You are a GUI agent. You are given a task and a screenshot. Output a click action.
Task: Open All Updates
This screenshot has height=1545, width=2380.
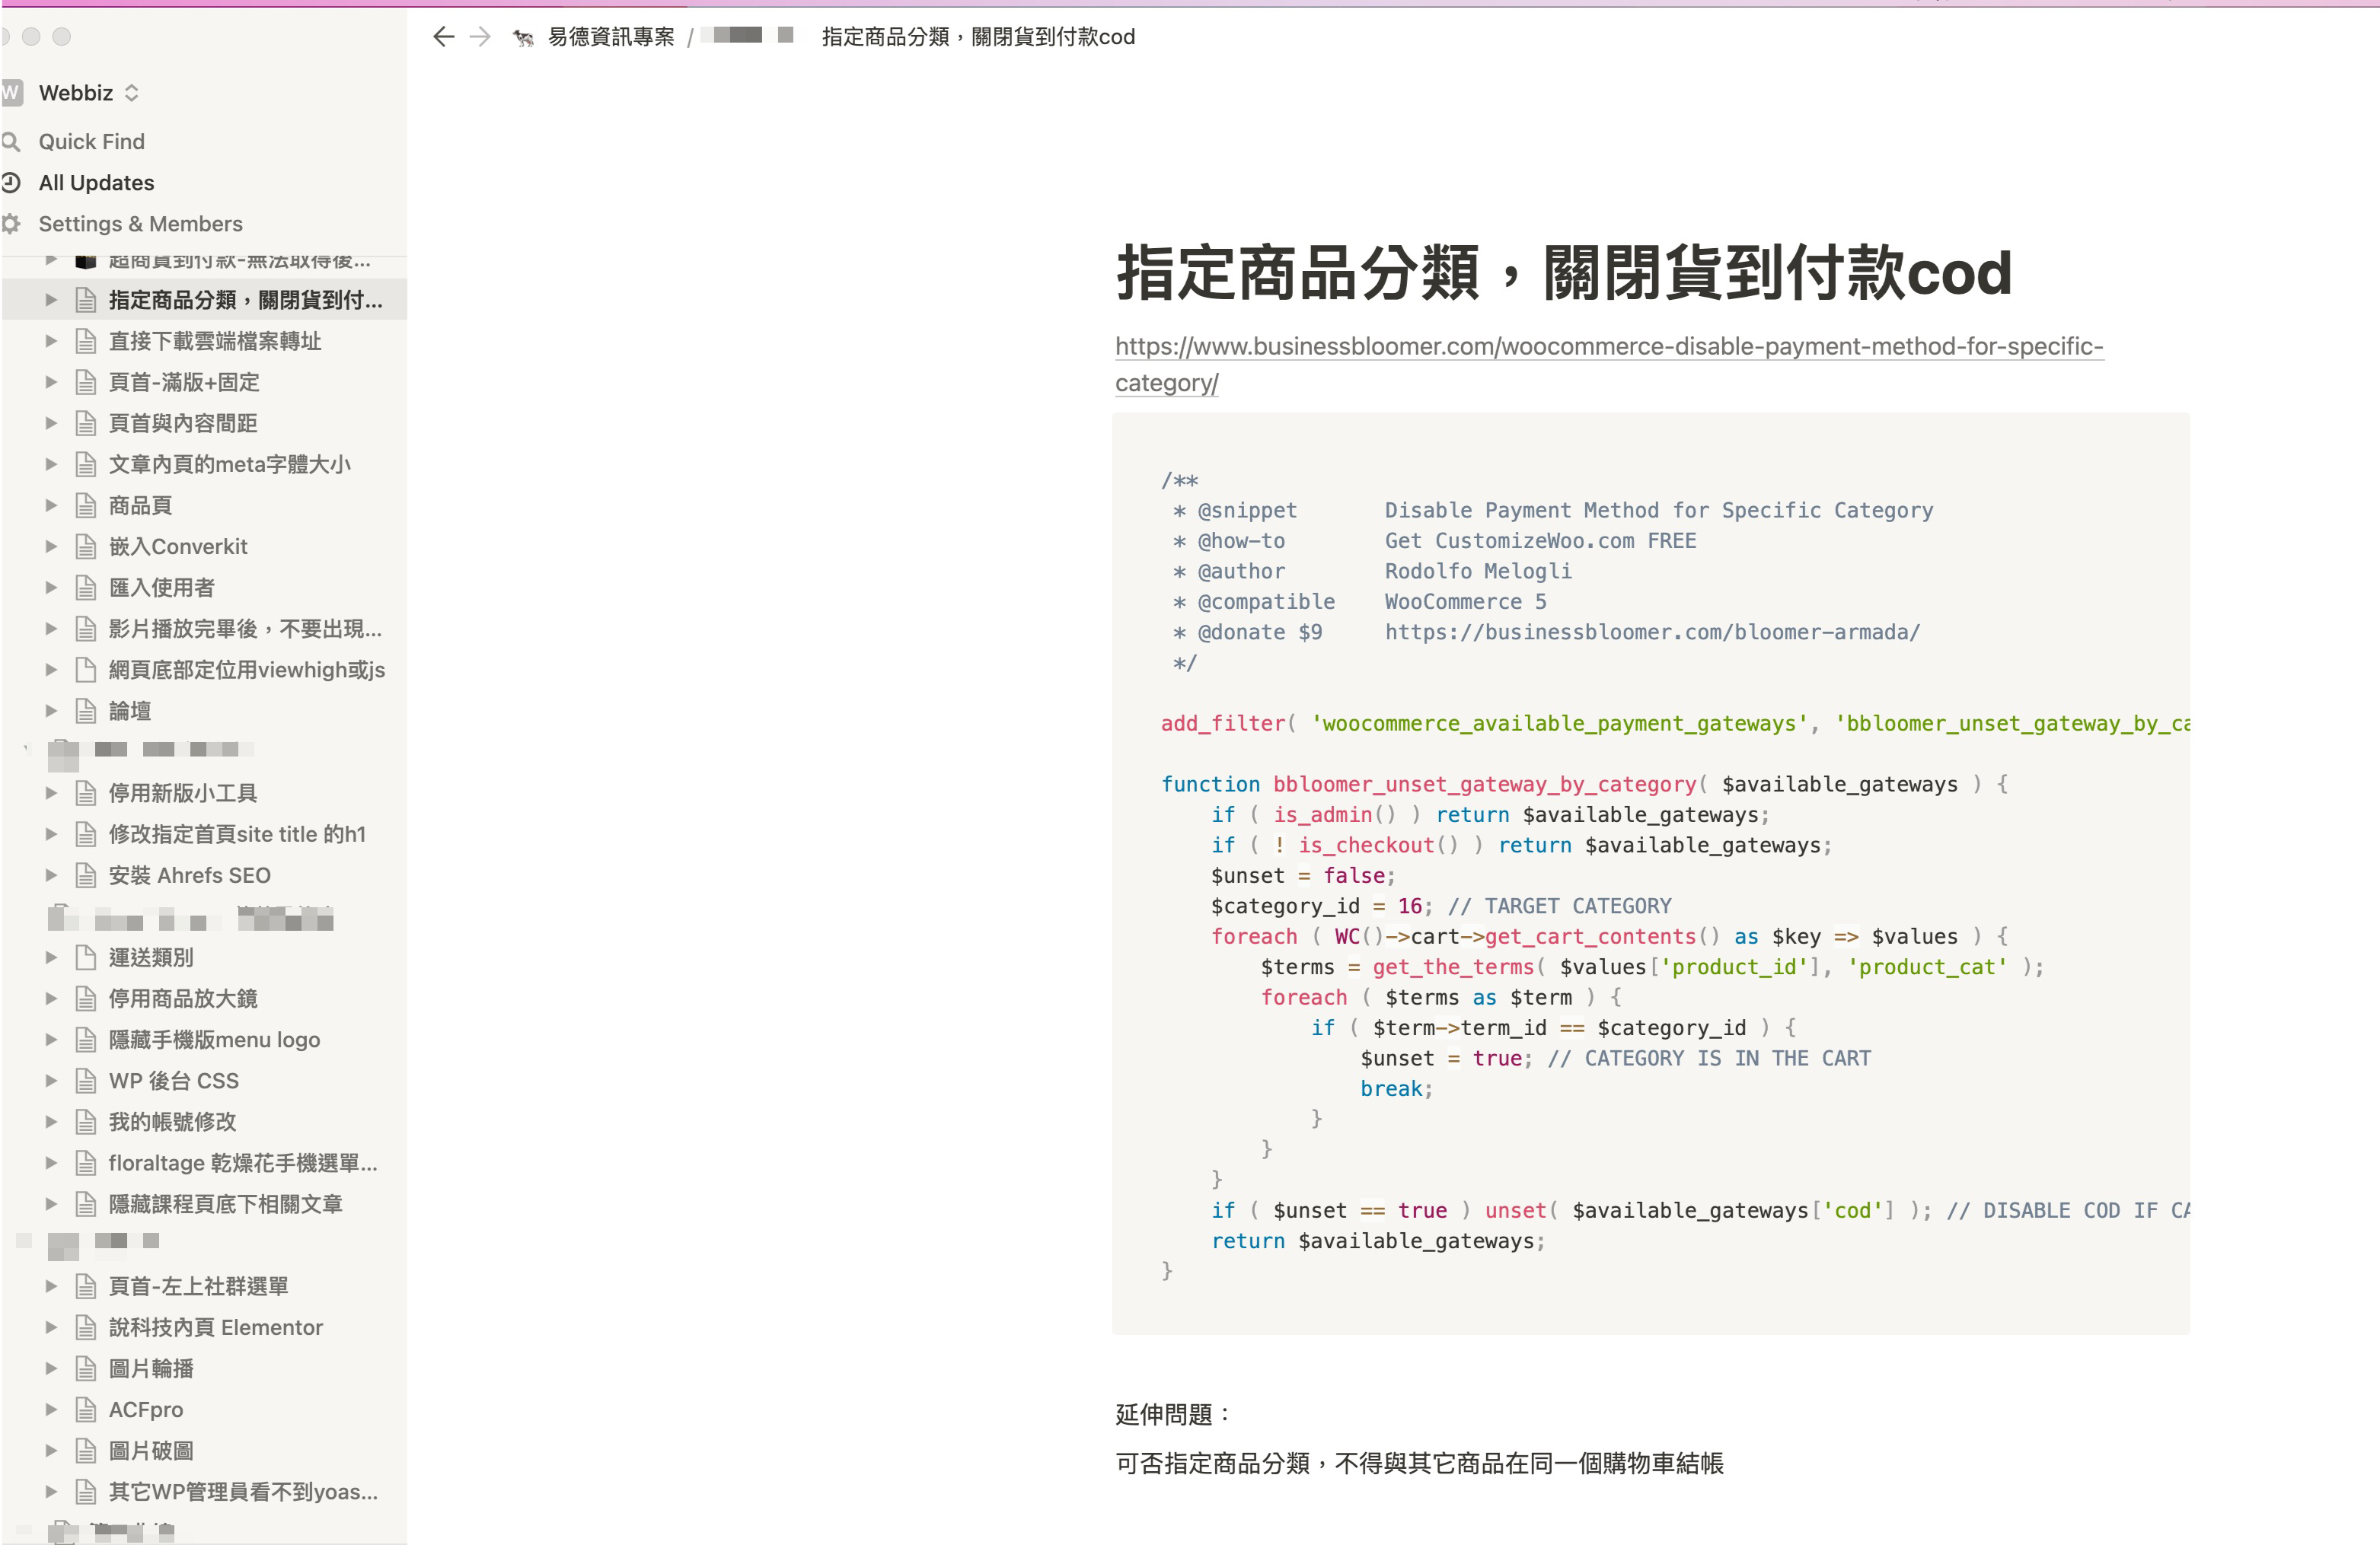(x=96, y=183)
